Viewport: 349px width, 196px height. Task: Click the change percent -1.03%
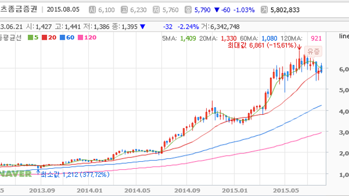[x=244, y=10]
